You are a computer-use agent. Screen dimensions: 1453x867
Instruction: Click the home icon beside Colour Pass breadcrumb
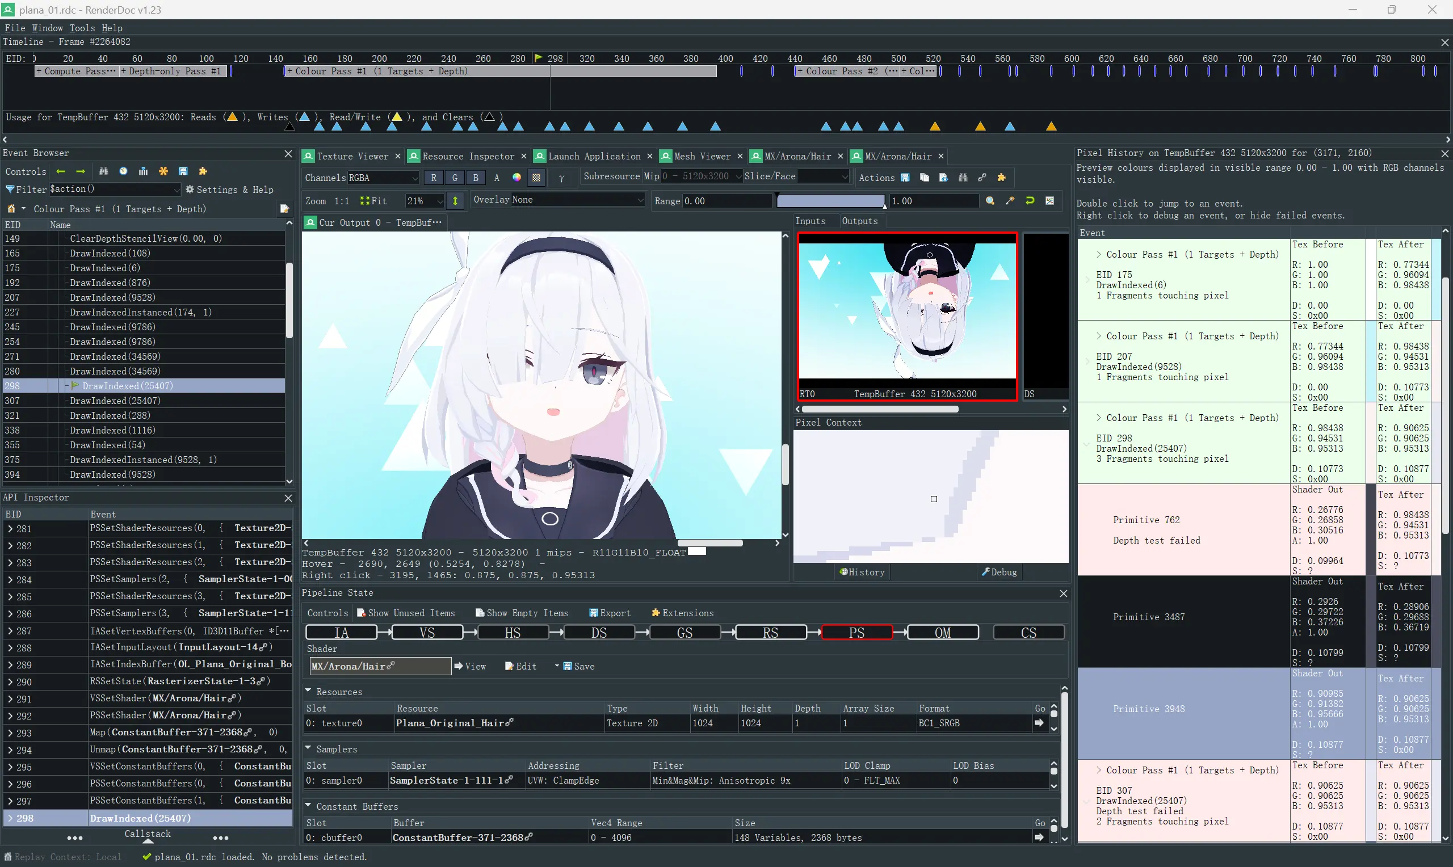click(x=11, y=209)
